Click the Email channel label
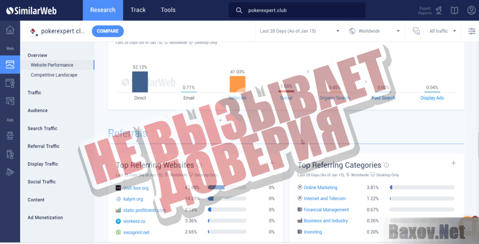The image size is (479, 244). point(189,98)
